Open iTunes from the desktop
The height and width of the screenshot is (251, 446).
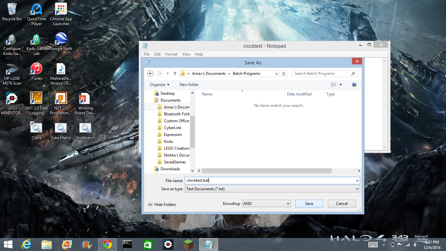point(36,69)
